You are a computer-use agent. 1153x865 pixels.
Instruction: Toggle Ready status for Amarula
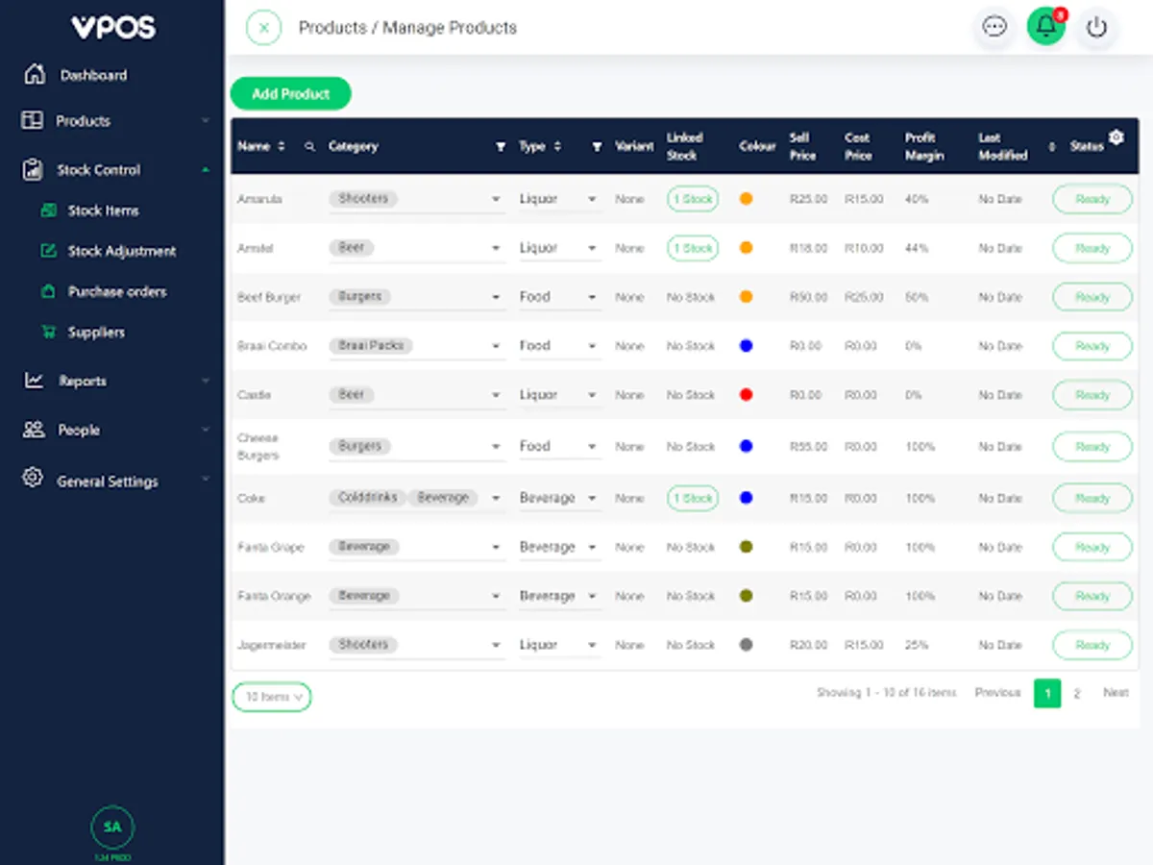pos(1092,199)
